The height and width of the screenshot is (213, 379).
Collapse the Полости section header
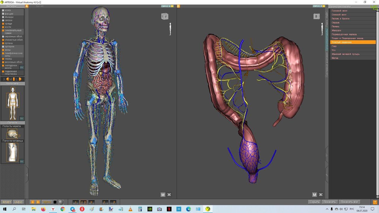click(x=12, y=122)
